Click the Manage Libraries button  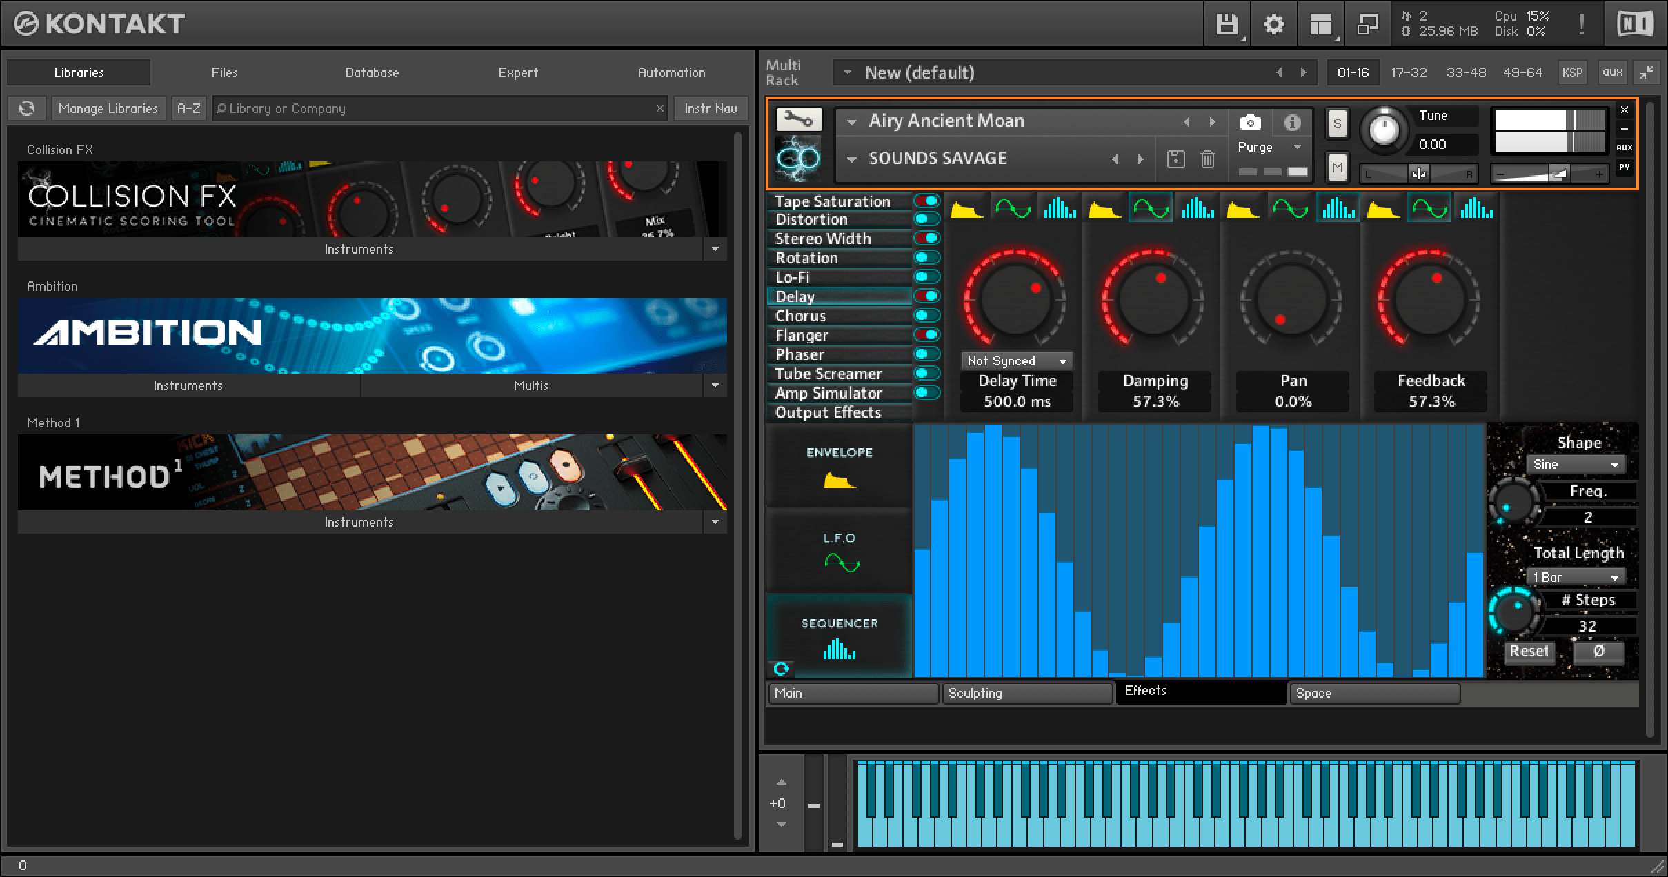coord(108,108)
